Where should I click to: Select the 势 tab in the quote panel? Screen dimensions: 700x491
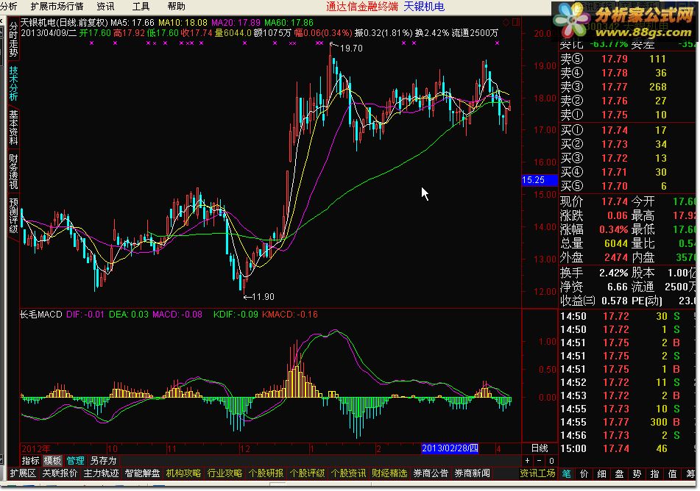pyautogui.click(x=637, y=474)
